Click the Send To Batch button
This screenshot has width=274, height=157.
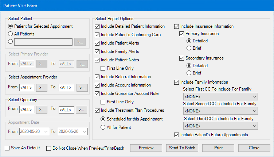coord(182,148)
